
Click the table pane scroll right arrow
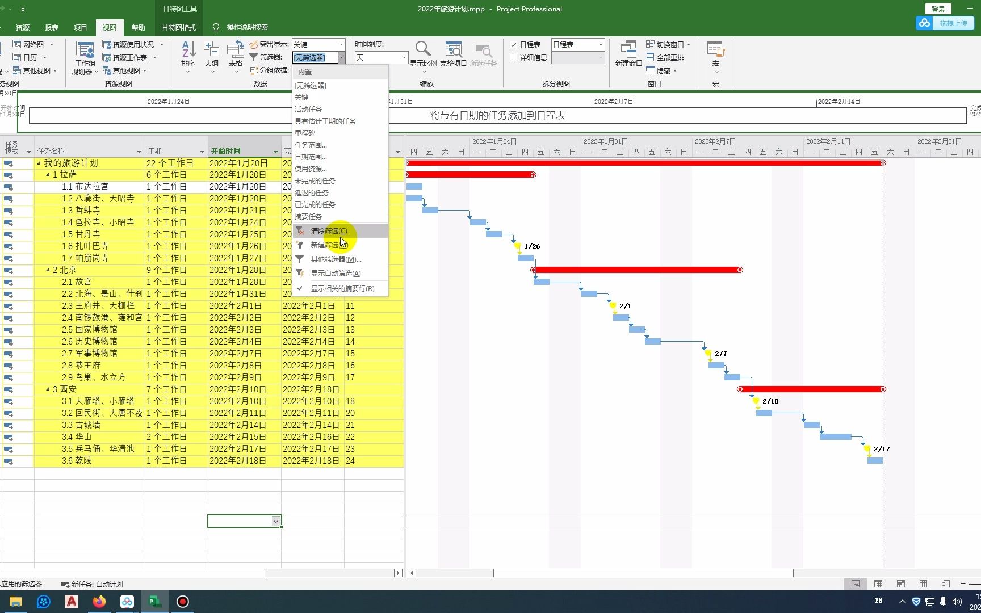[x=398, y=573]
